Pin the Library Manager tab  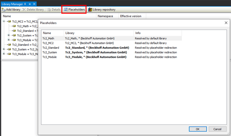click(30, 4)
